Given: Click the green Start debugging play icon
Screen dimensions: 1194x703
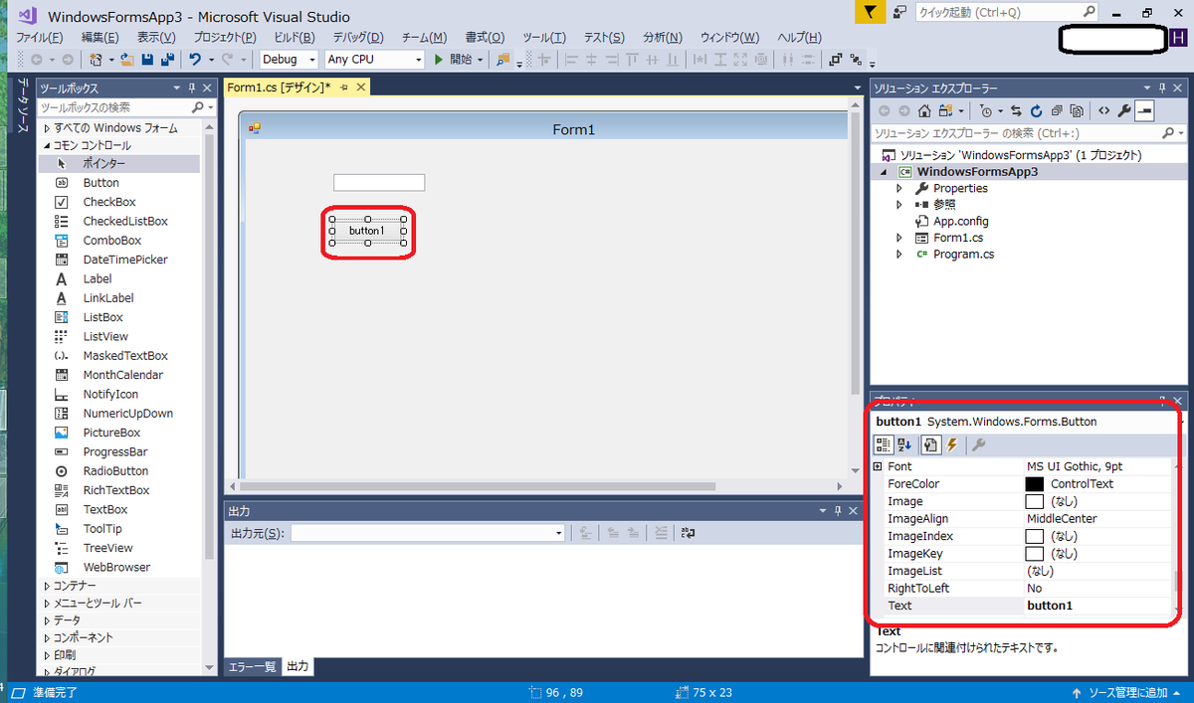Looking at the screenshot, I should click(x=439, y=60).
